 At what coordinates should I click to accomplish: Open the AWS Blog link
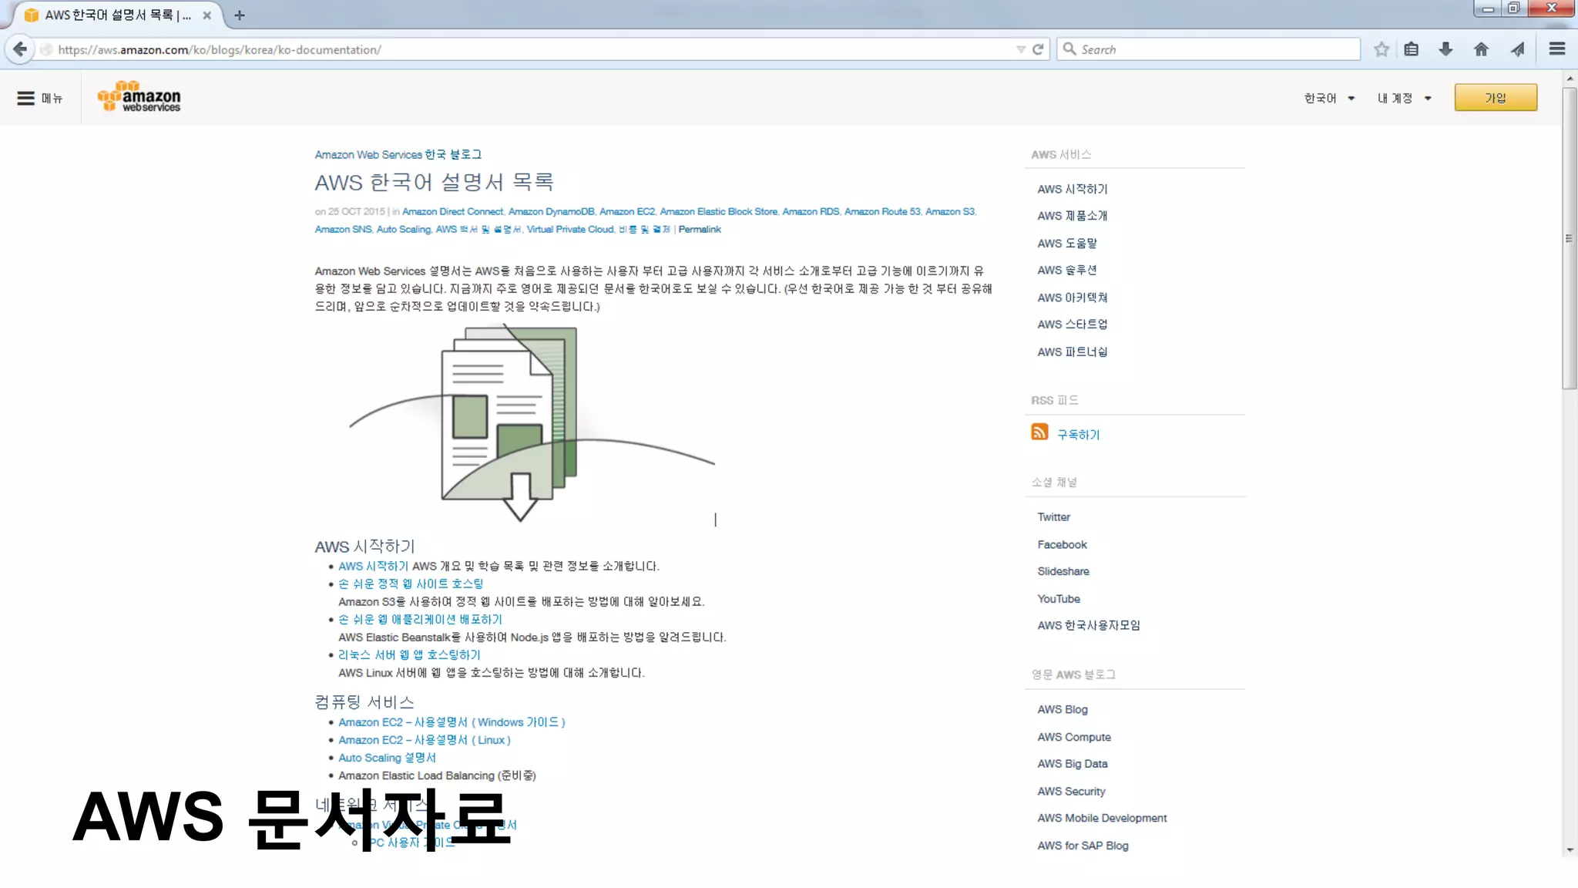[1063, 709]
